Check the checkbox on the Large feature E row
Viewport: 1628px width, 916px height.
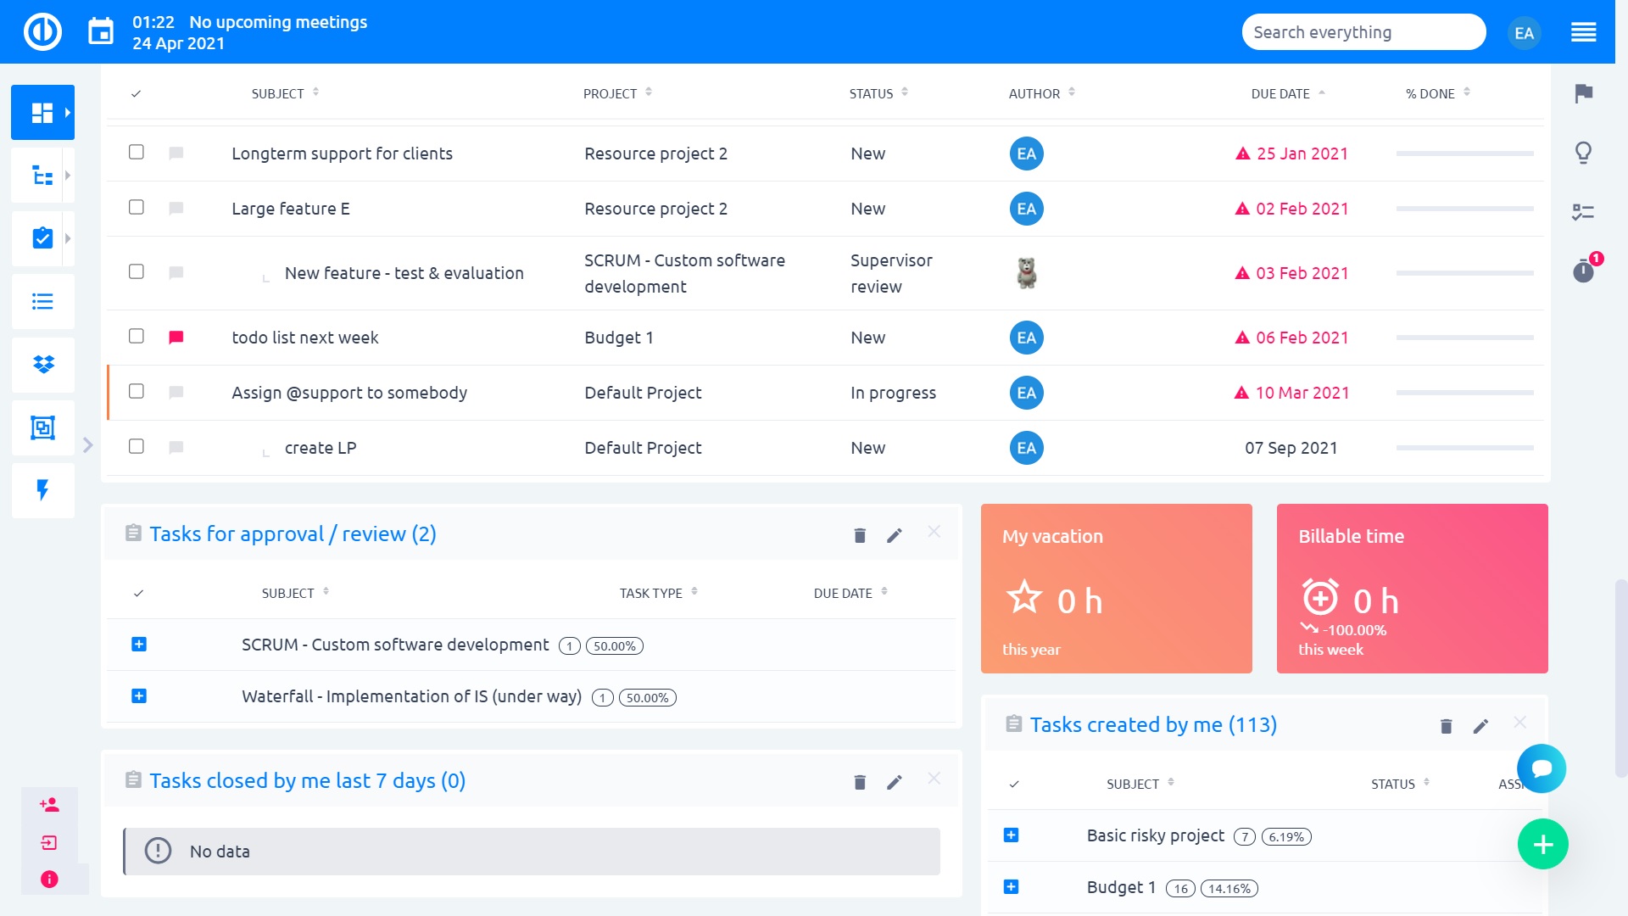pos(136,209)
